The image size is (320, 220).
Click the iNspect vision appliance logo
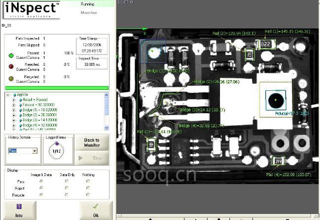tap(30, 10)
